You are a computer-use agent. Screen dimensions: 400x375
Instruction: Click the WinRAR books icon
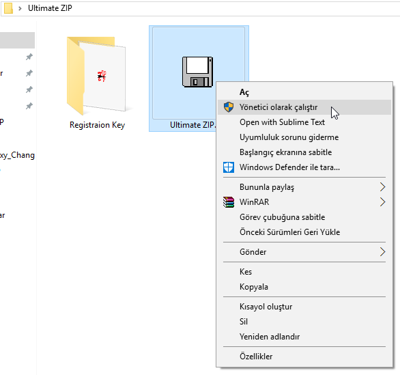[229, 202]
